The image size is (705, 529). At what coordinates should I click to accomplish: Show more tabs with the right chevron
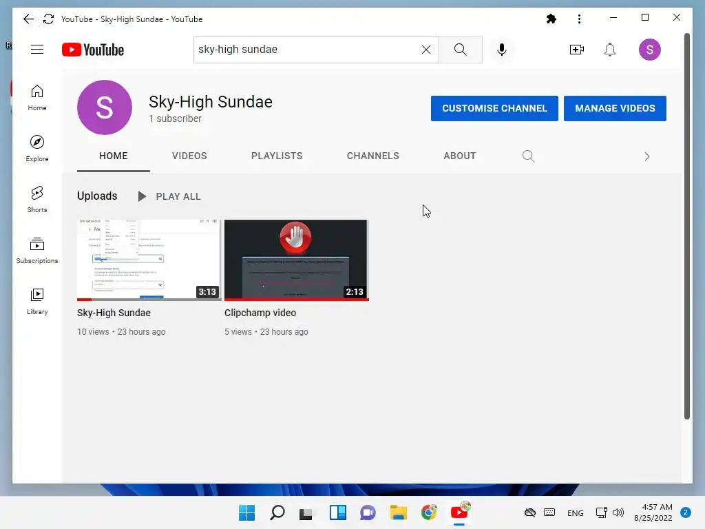(647, 156)
